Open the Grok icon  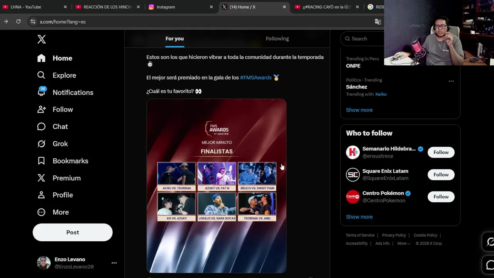pos(41,144)
